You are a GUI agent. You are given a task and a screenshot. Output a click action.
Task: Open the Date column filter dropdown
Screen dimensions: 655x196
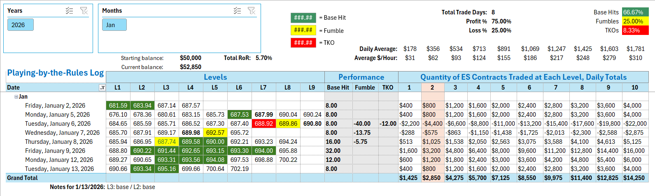tap(102, 88)
